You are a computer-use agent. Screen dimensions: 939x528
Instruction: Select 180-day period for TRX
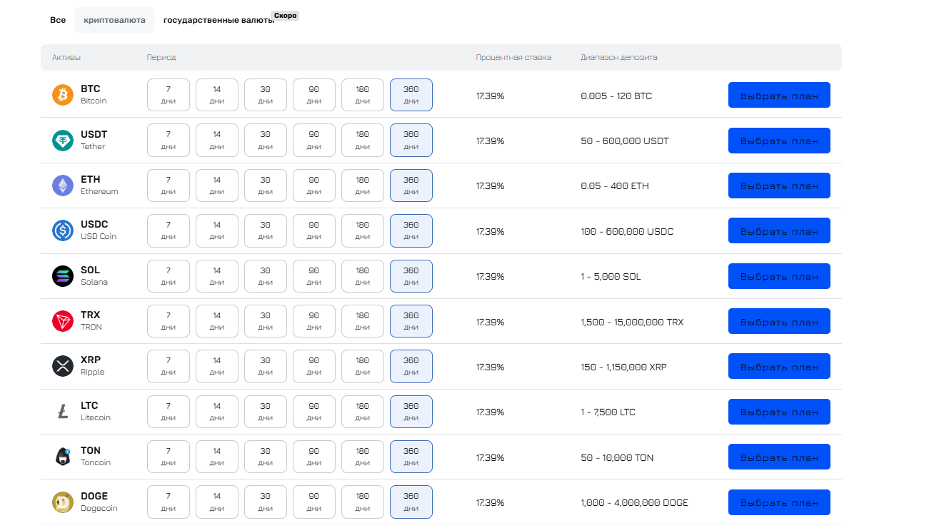[x=363, y=321]
